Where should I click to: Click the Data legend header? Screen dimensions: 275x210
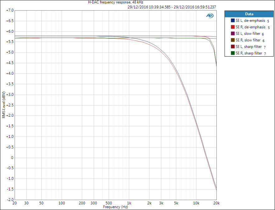click(x=249, y=14)
